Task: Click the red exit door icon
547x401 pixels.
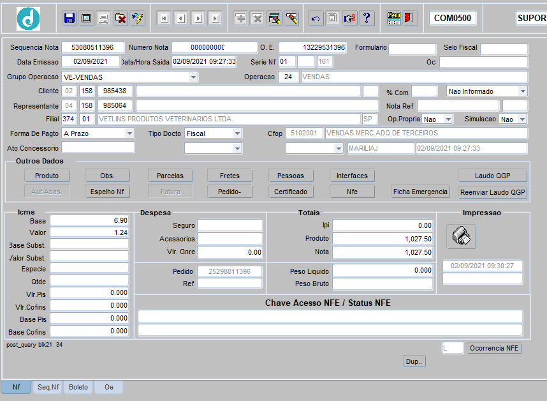Action: point(409,18)
